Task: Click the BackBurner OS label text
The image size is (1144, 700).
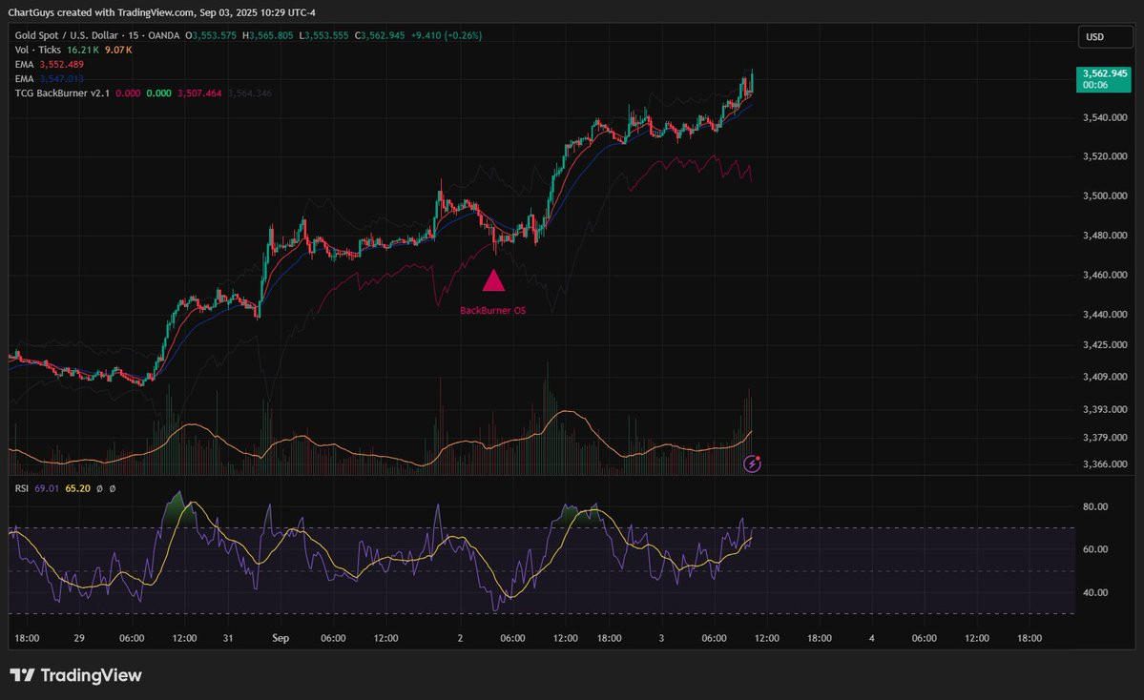Action: coord(492,311)
